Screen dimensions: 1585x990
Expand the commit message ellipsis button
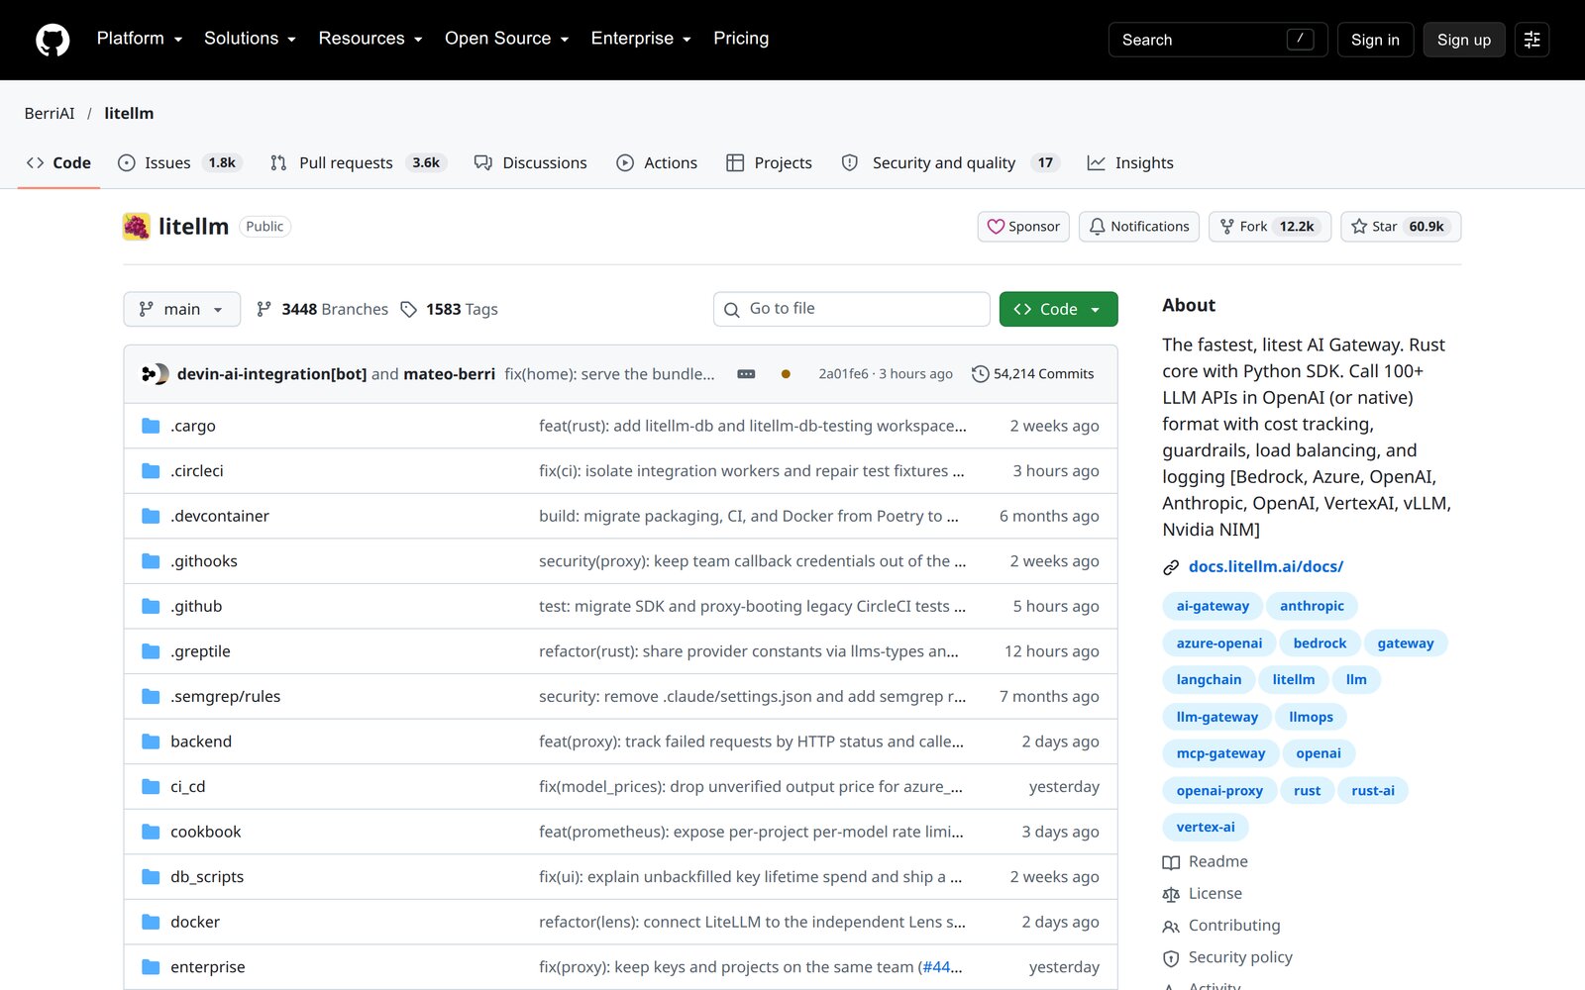point(747,374)
